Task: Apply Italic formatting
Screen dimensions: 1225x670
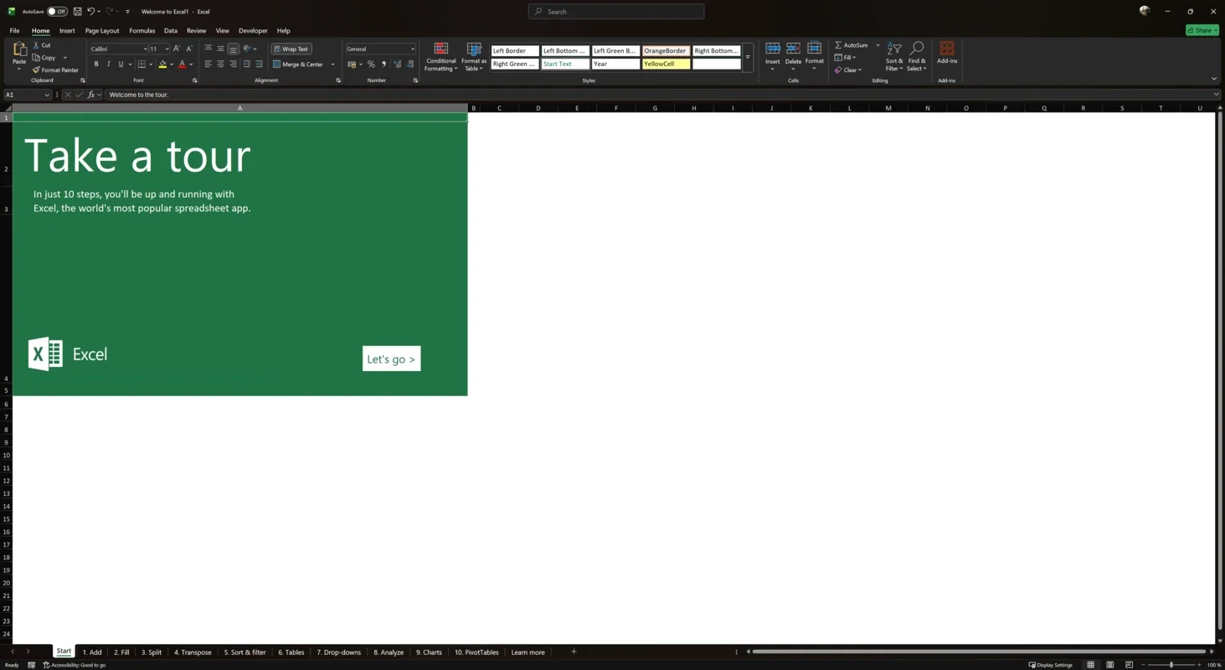Action: tap(108, 64)
